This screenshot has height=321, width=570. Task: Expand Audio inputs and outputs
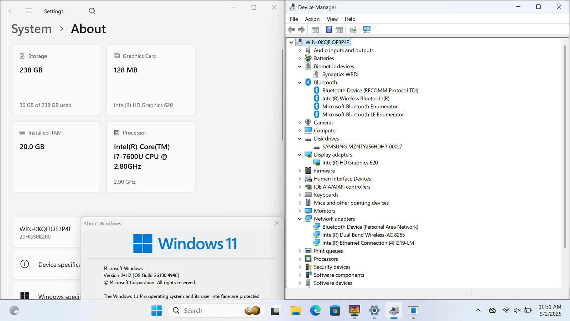pos(300,50)
